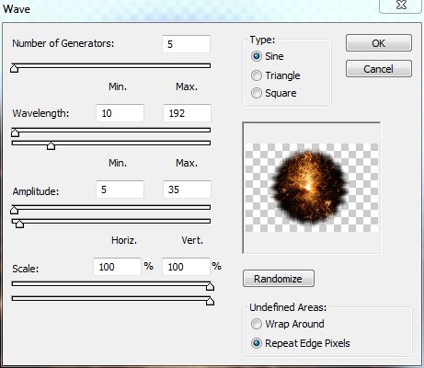The image size is (424, 368).
Task: Click the Number of Generators field
Action: point(186,44)
